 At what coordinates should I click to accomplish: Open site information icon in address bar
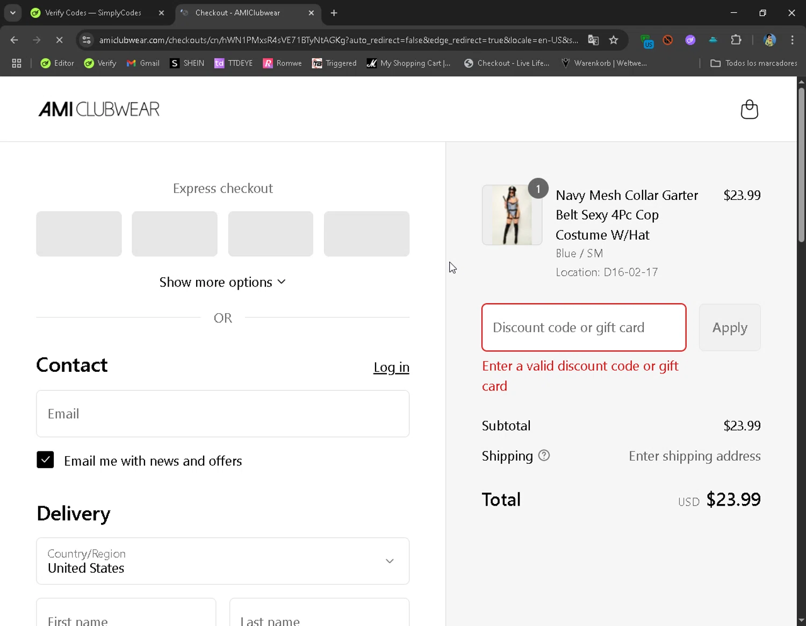click(x=86, y=40)
